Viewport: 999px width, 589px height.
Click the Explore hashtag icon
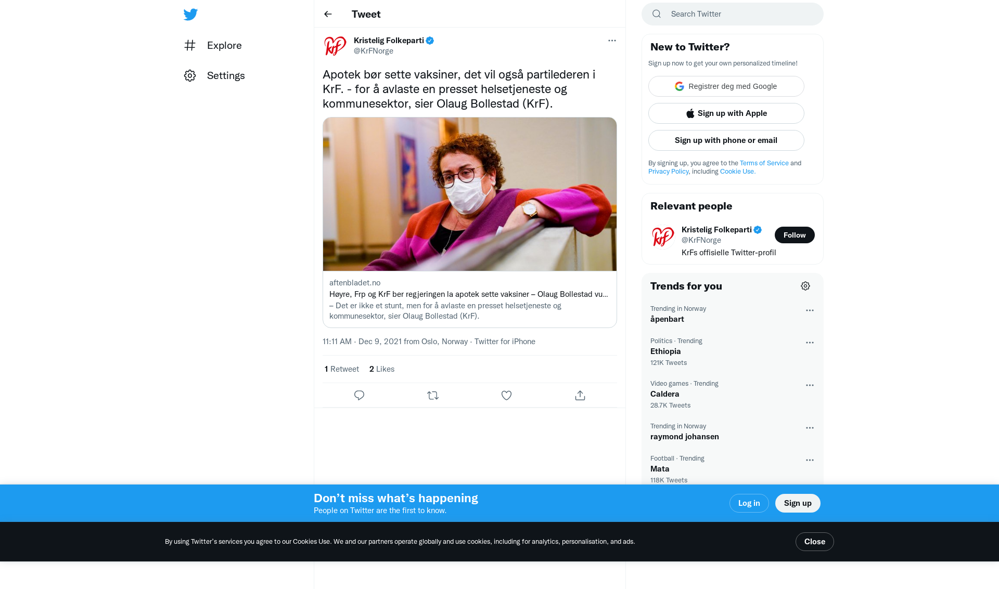190,45
